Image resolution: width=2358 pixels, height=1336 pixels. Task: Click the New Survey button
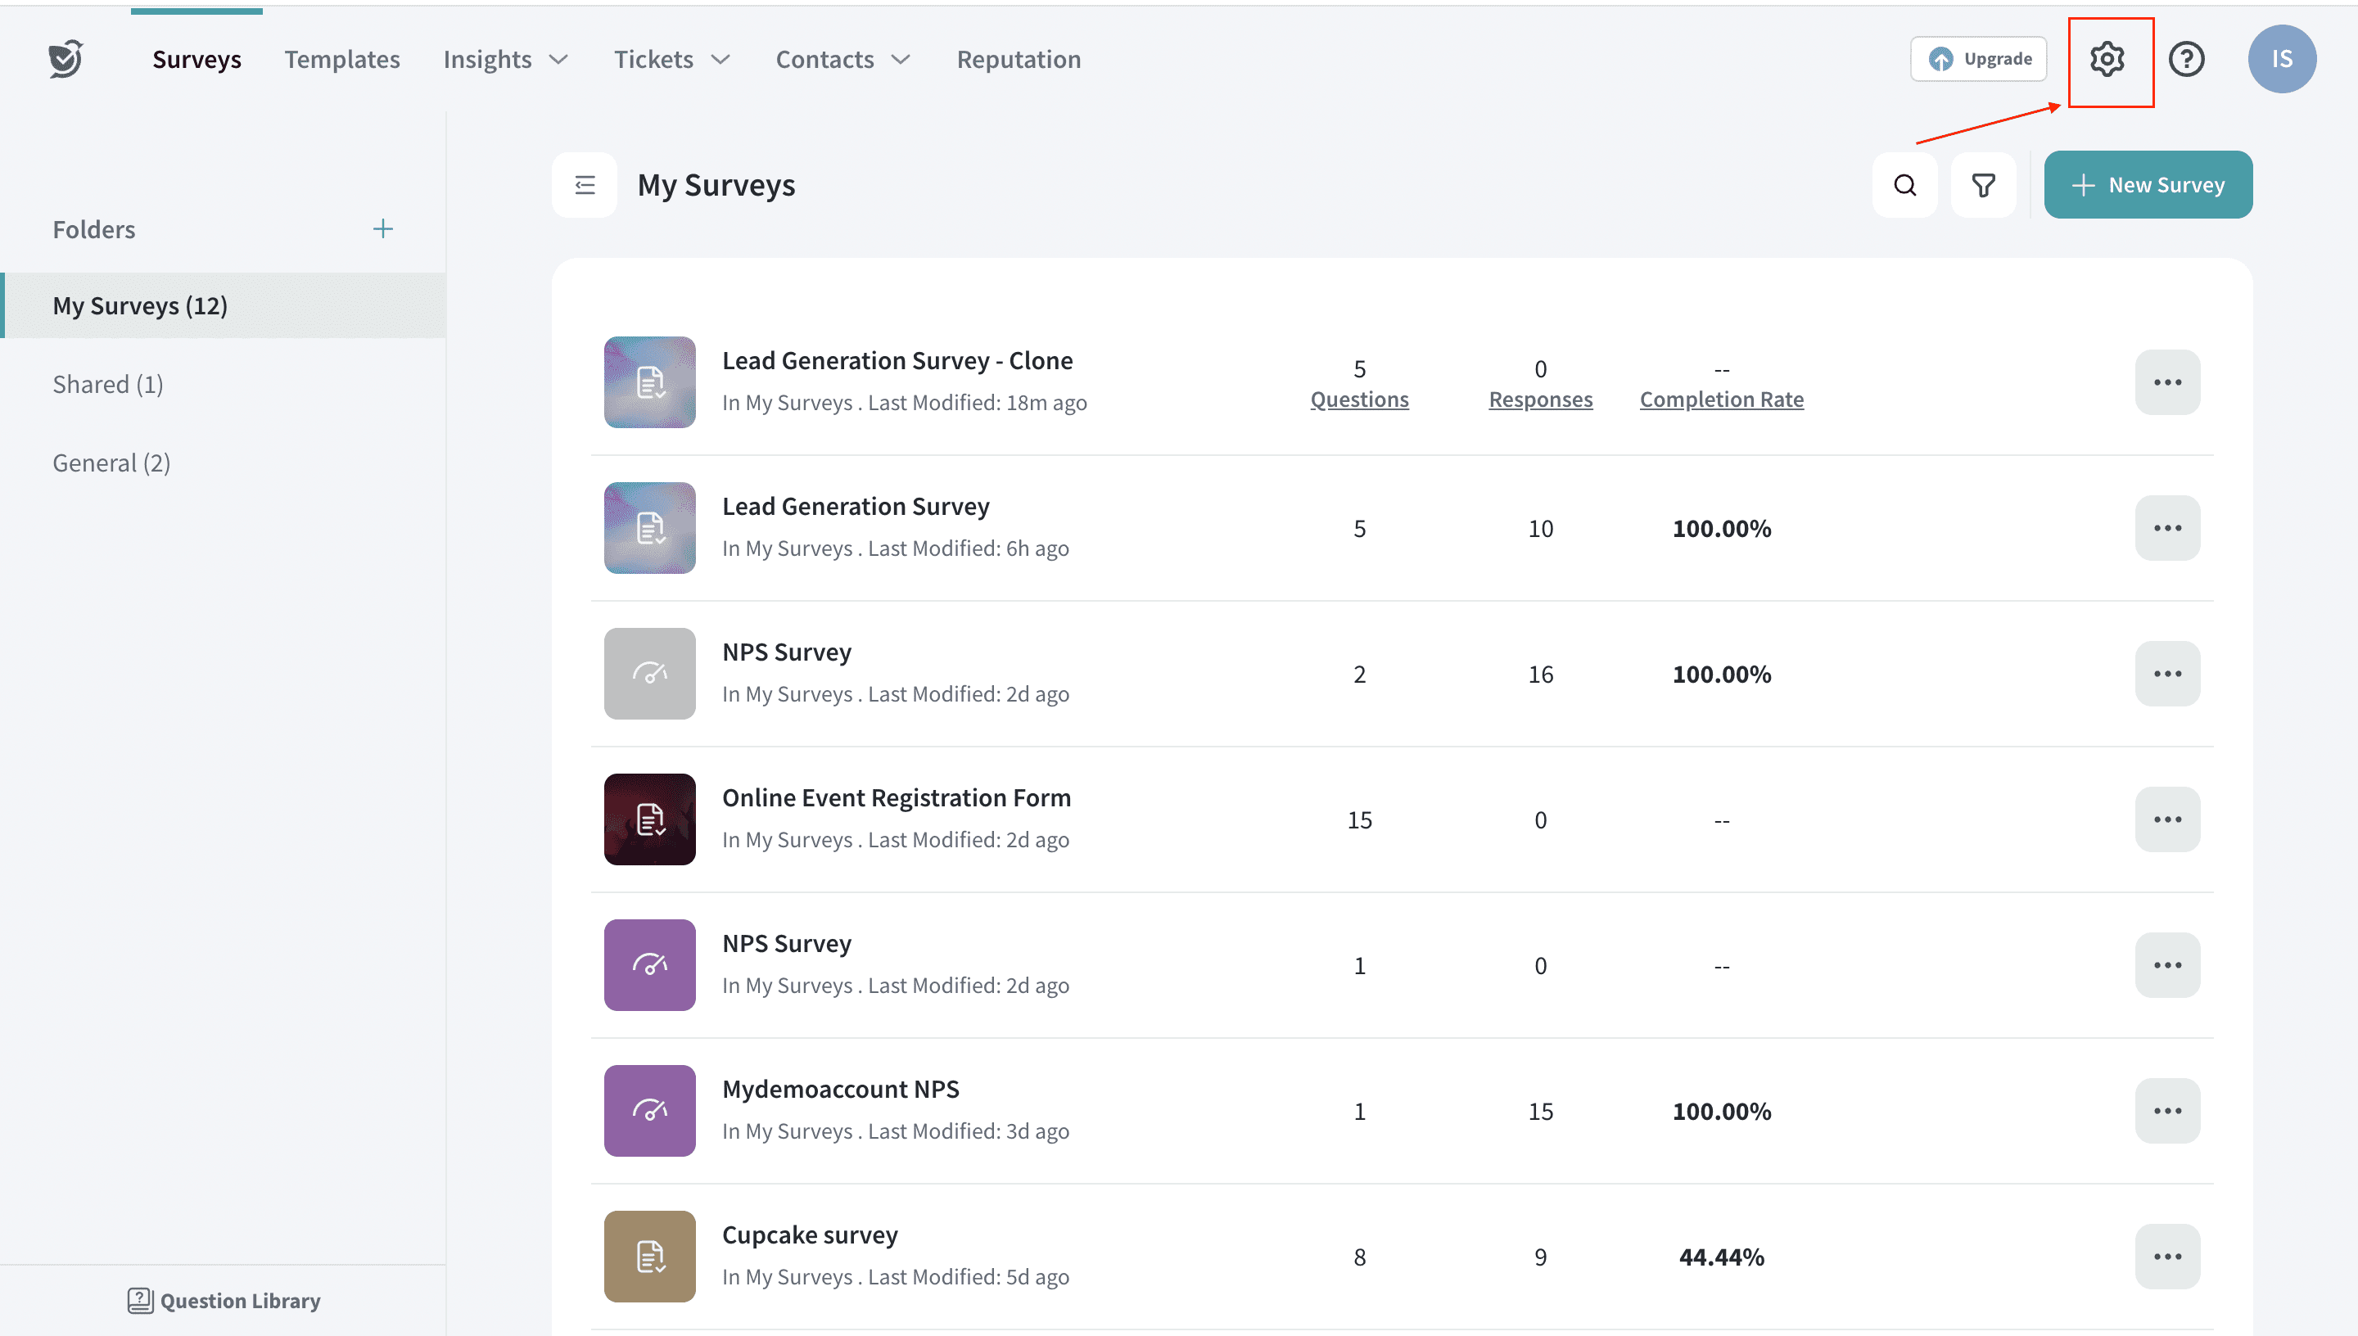(x=2147, y=185)
